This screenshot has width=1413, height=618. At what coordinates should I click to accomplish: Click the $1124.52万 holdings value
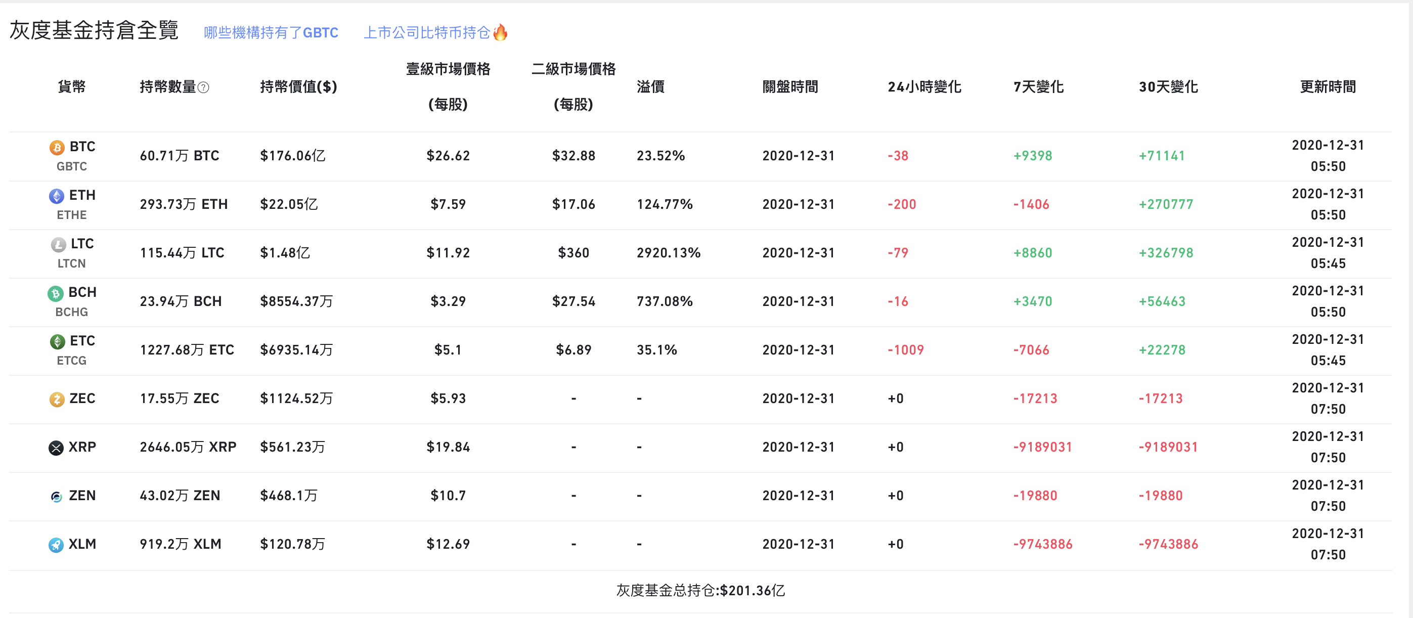[296, 399]
